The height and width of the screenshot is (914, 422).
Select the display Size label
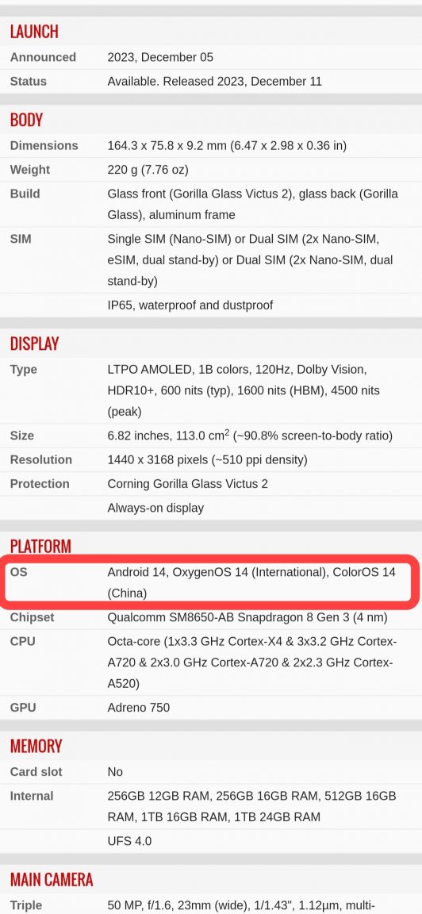coord(21,436)
